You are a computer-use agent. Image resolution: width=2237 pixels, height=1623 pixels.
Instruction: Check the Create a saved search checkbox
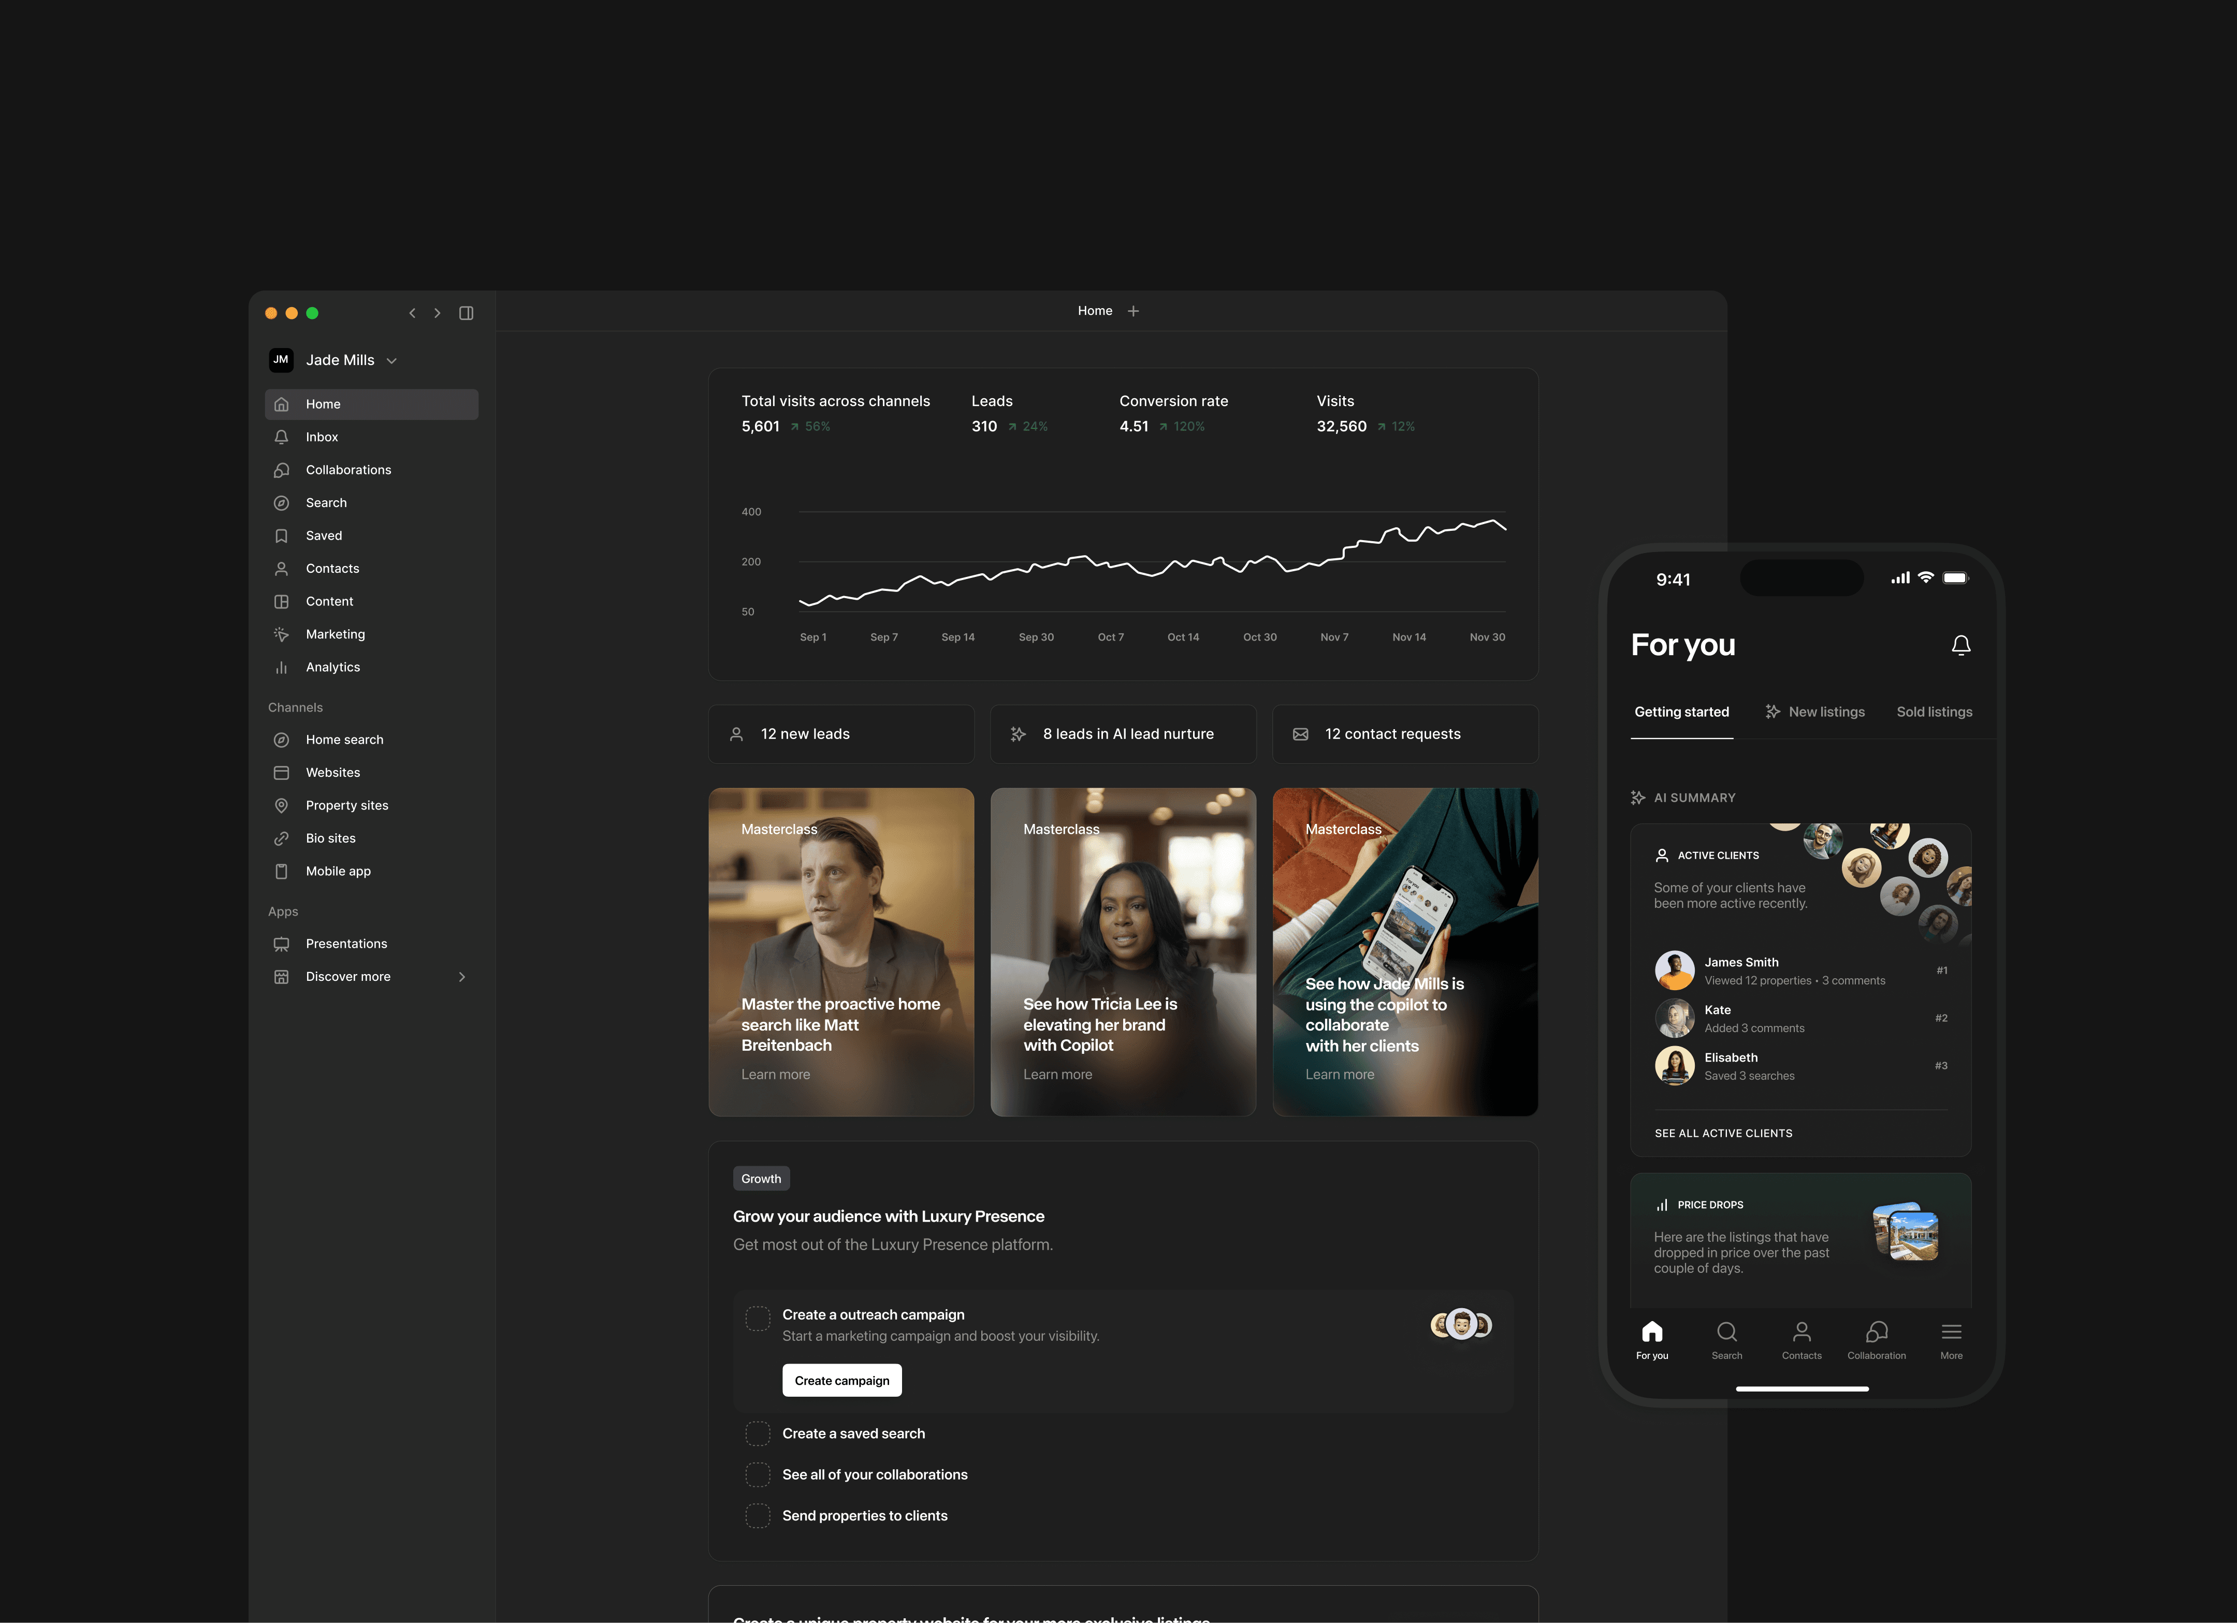[x=758, y=1433]
